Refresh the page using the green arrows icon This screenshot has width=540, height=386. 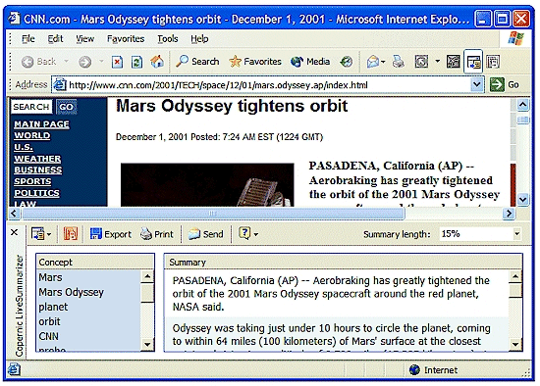coord(136,62)
